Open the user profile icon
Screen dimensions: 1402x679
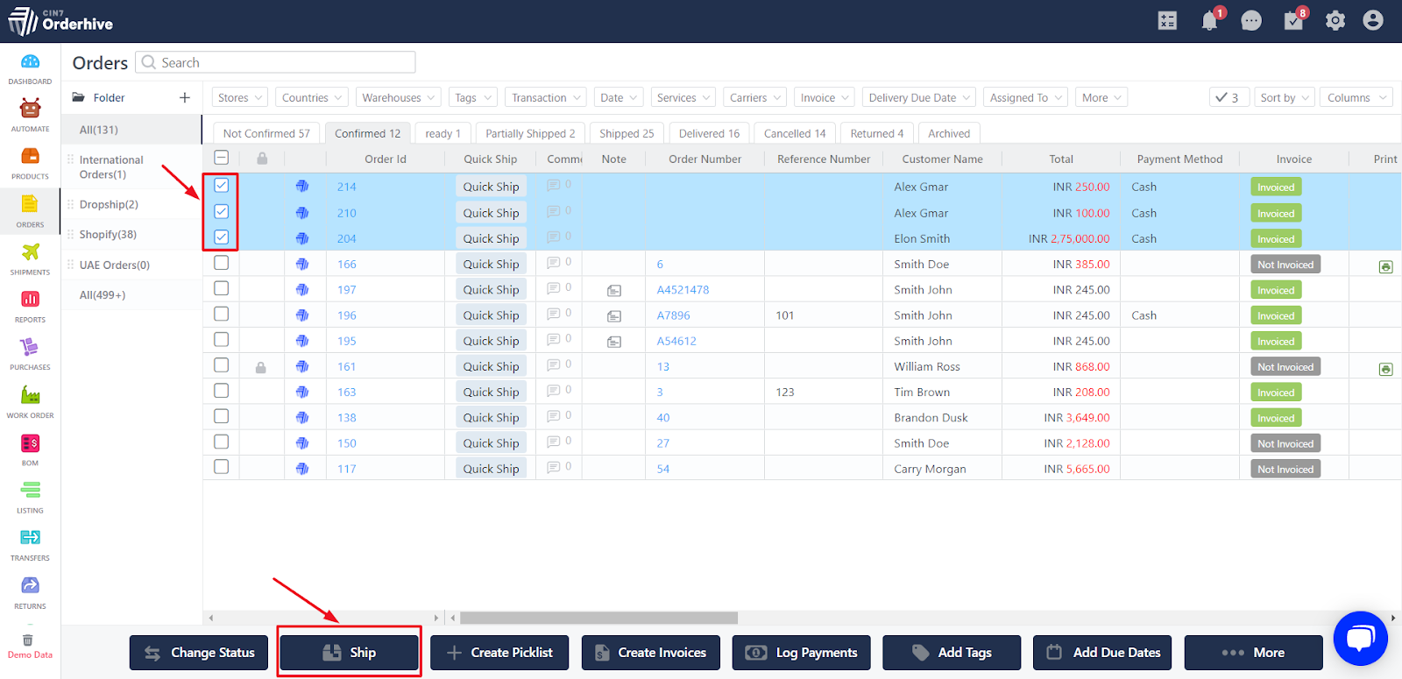tap(1373, 20)
